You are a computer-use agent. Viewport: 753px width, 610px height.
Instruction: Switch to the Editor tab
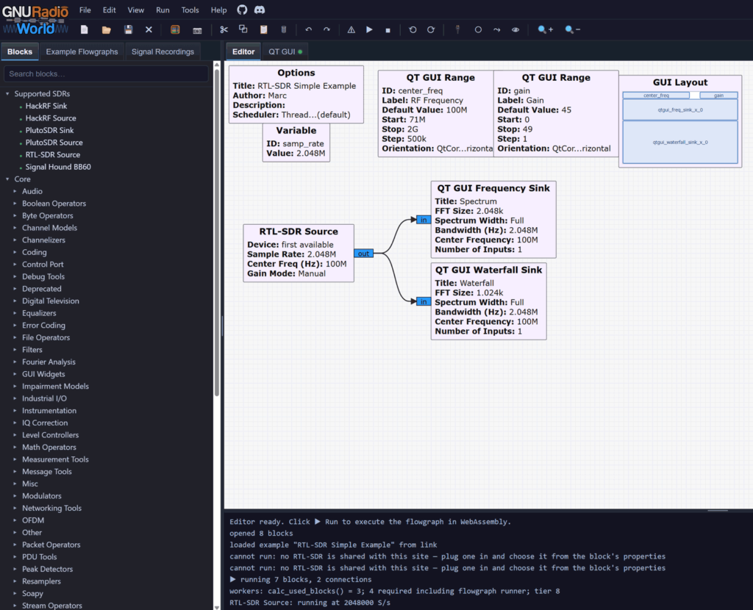(243, 51)
